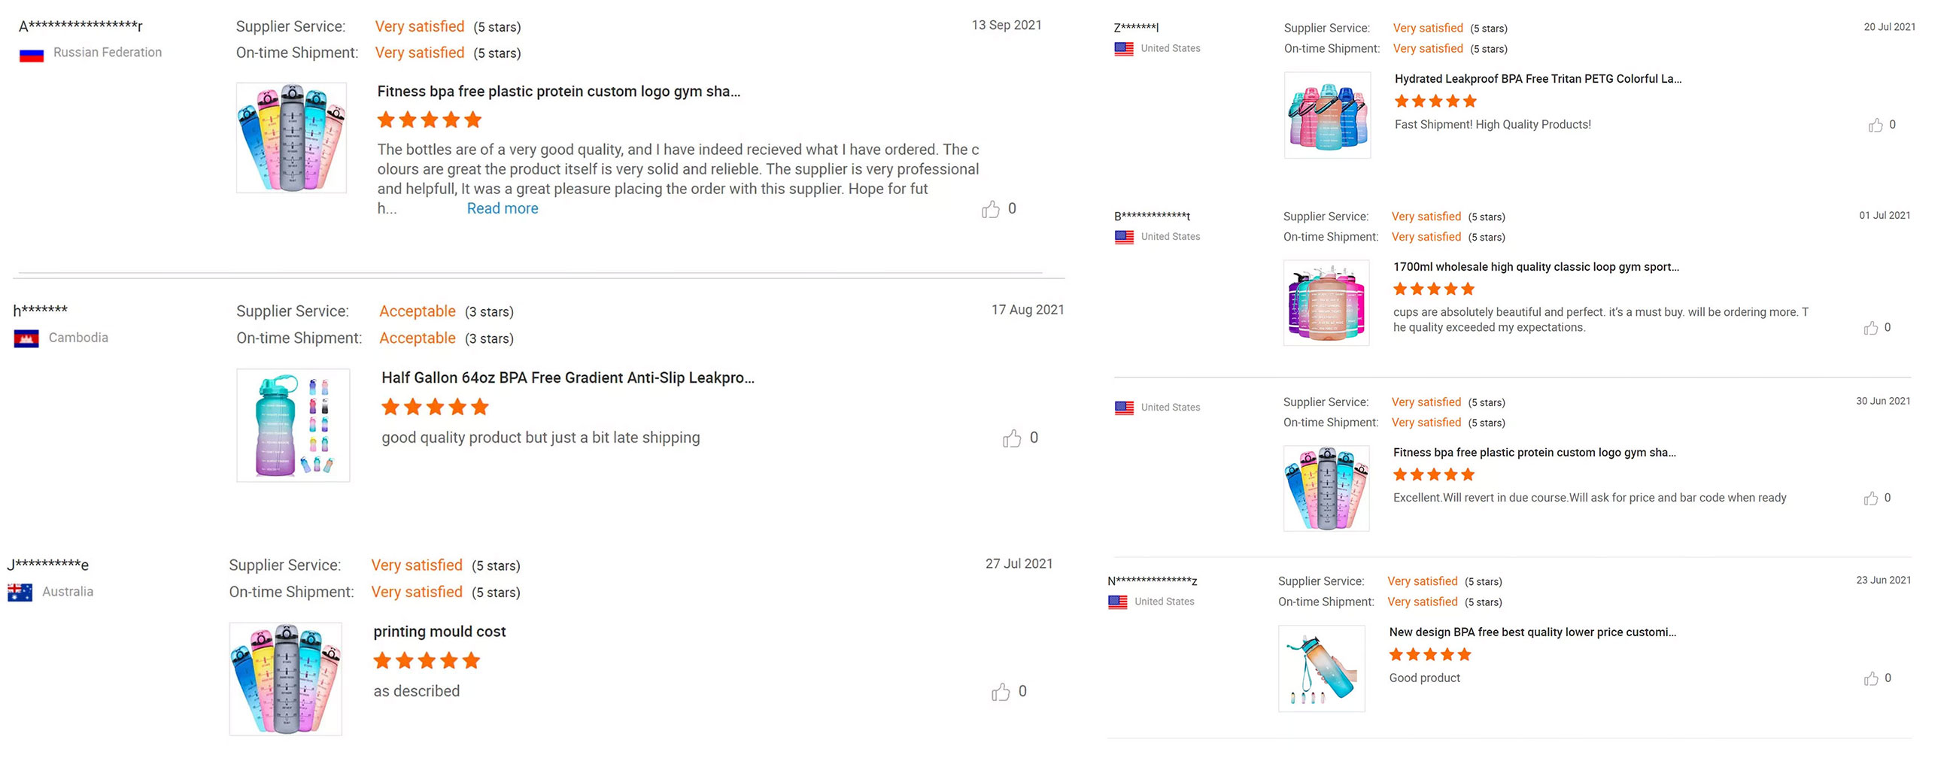
Task: Click bottle thumbnail in the 13 Sep 2021 review
Action: pos(292,138)
